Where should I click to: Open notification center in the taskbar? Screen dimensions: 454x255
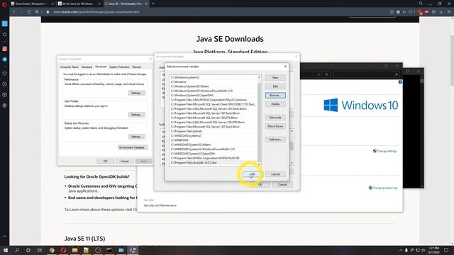pyautogui.click(x=446, y=250)
